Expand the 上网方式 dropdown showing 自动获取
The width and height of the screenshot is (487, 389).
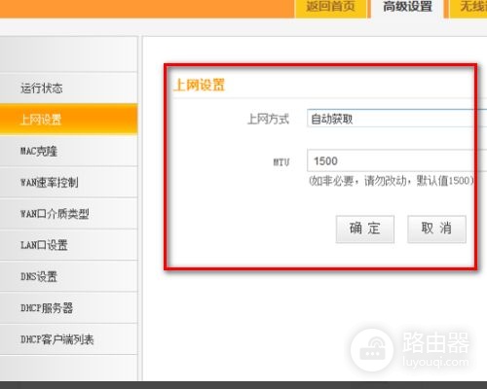[x=396, y=119]
